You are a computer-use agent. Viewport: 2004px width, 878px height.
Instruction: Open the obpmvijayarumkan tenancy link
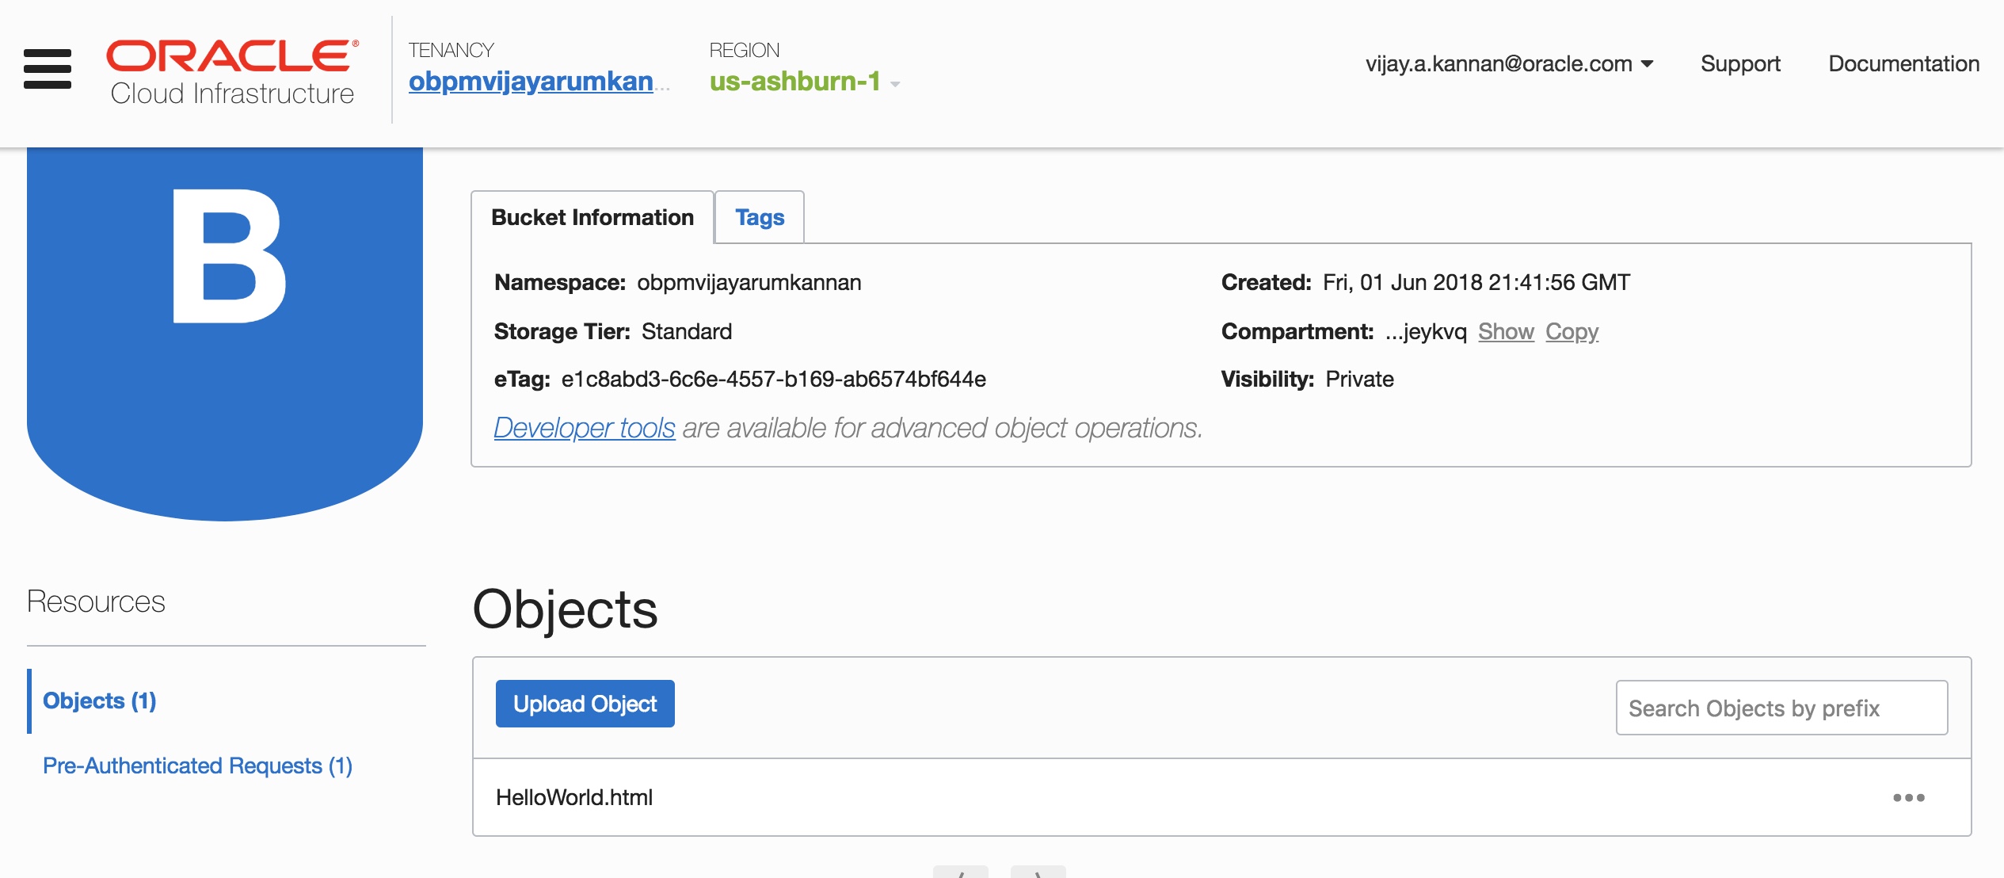point(531,82)
